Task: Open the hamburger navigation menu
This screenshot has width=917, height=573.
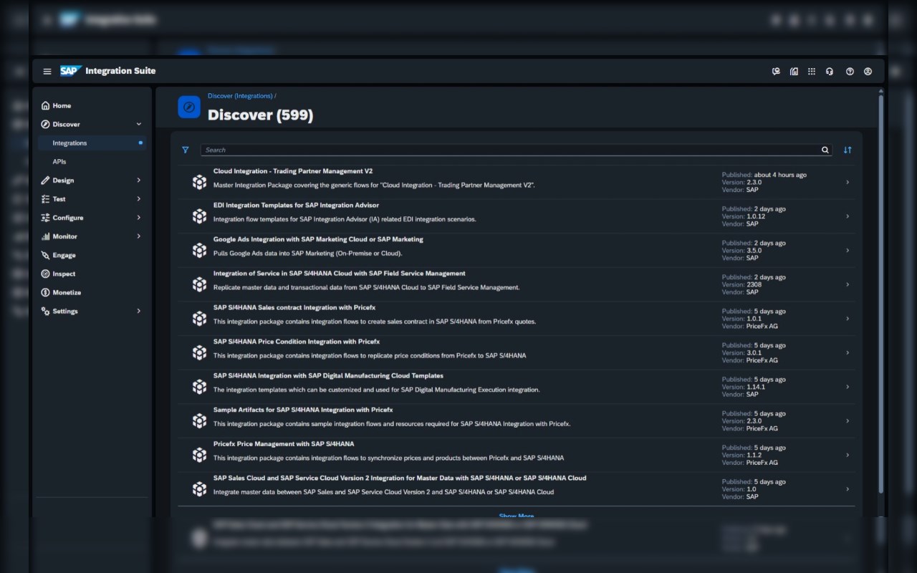Action: pos(47,72)
